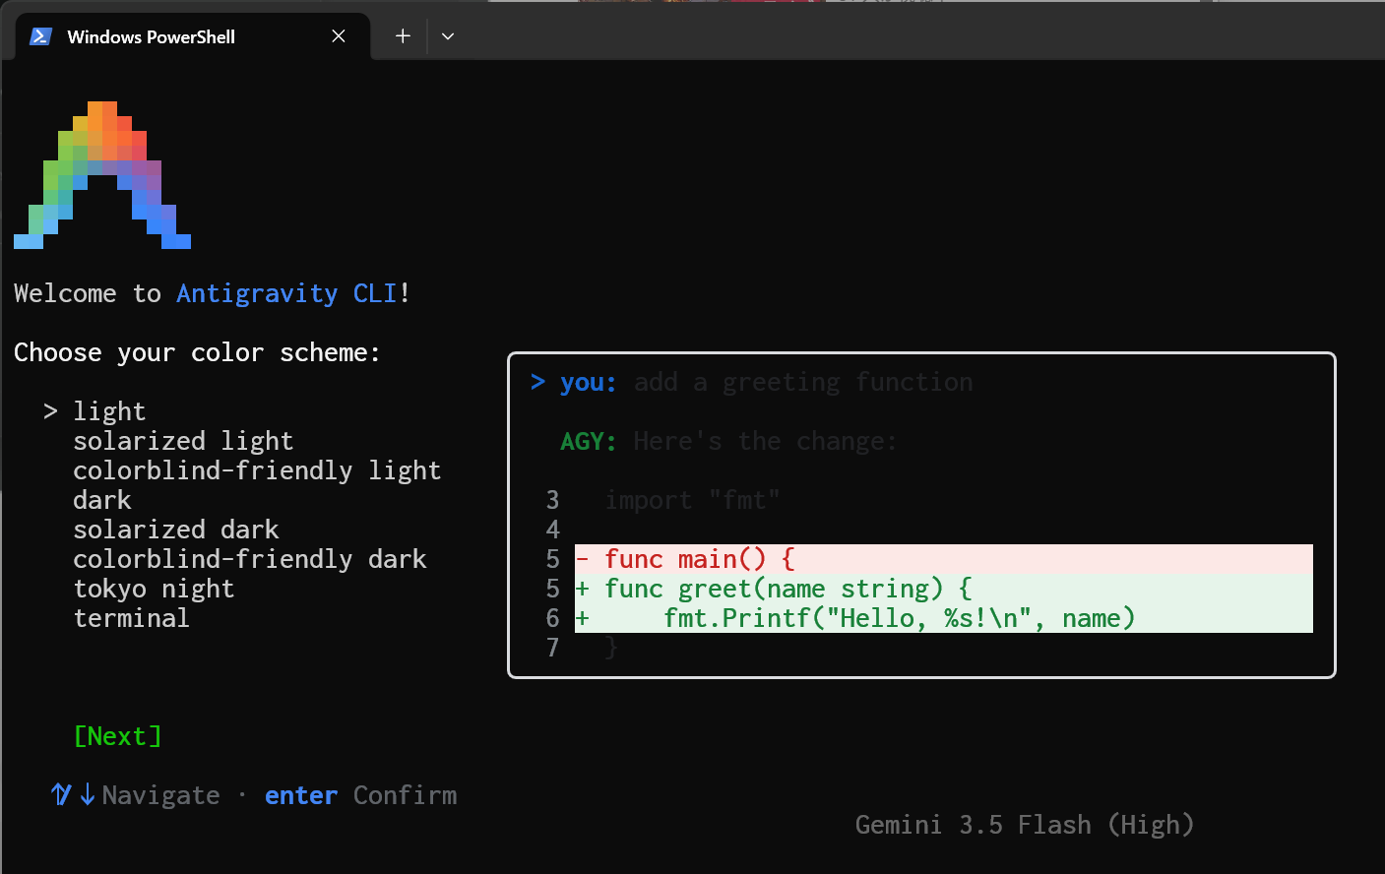Click the 'you:' prompt label in preview
Viewport: 1385px width, 874px height.
(588, 382)
